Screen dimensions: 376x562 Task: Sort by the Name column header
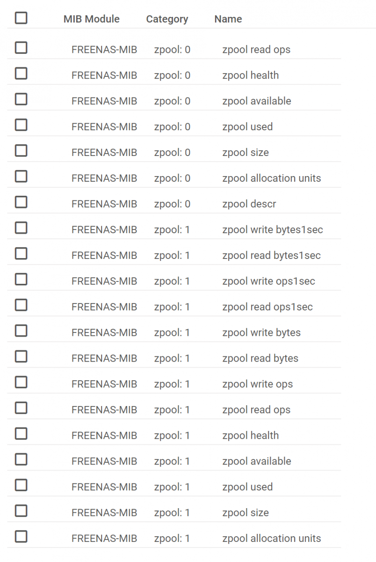click(228, 19)
